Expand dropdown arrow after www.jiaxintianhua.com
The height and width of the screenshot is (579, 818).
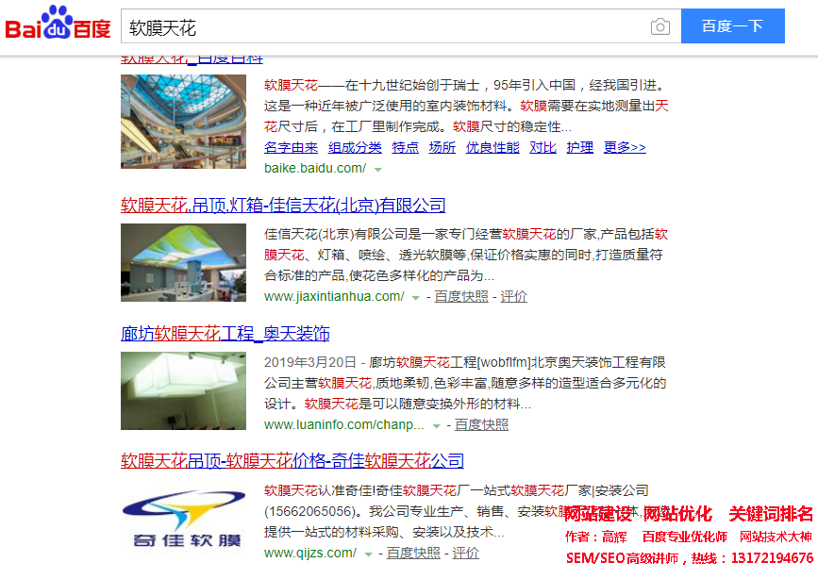click(x=415, y=298)
